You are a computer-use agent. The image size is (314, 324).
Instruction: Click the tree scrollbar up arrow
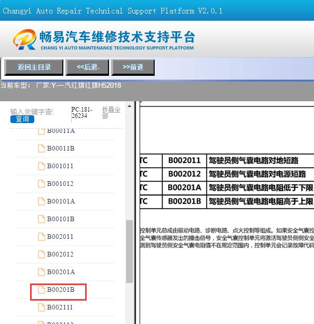click(130, 106)
